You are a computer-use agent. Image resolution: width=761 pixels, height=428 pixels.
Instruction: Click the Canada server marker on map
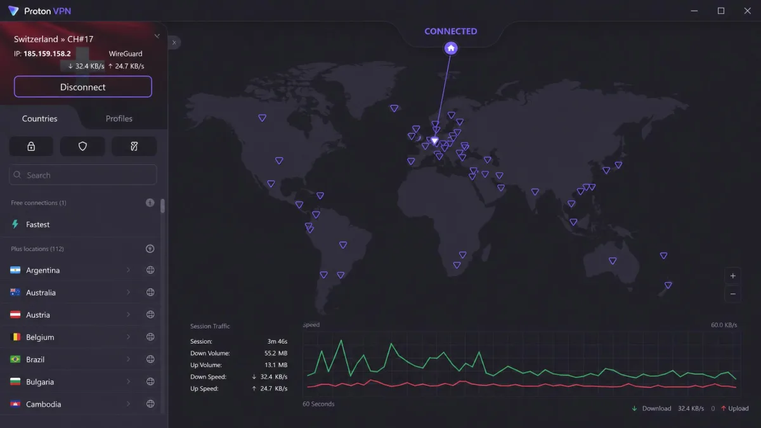[262, 118]
